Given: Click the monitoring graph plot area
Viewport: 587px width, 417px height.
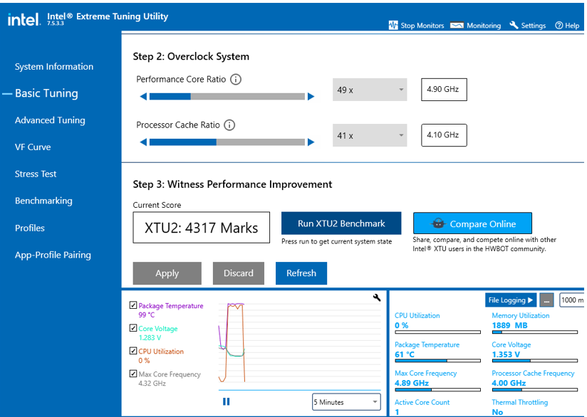Looking at the screenshot, I should pos(299,342).
